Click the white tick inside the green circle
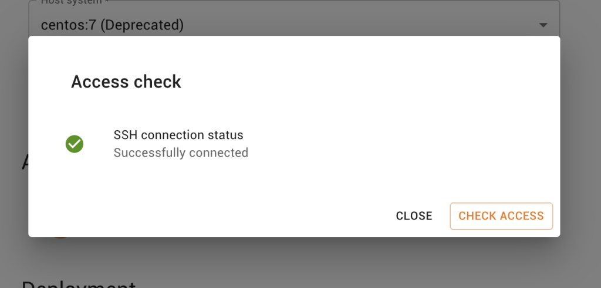 pyautogui.click(x=75, y=144)
